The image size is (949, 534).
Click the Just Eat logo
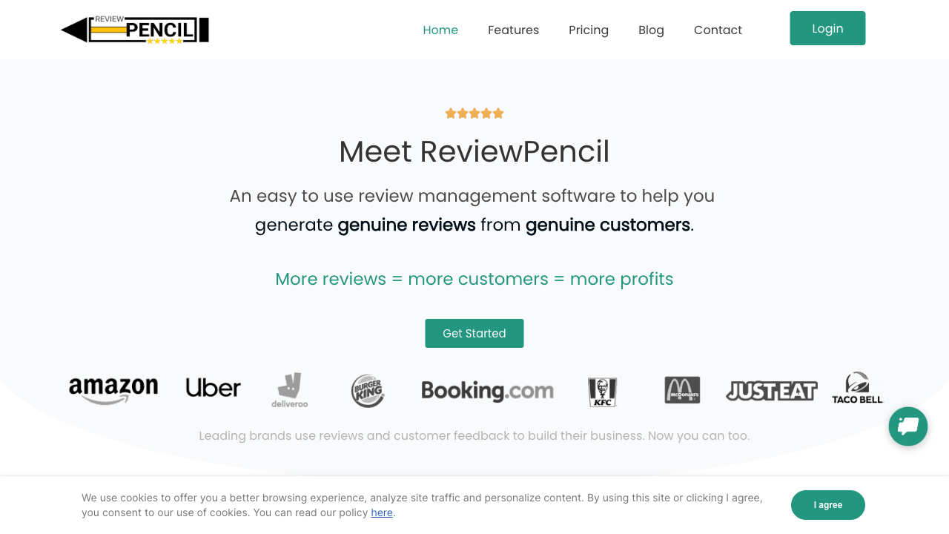[771, 391]
